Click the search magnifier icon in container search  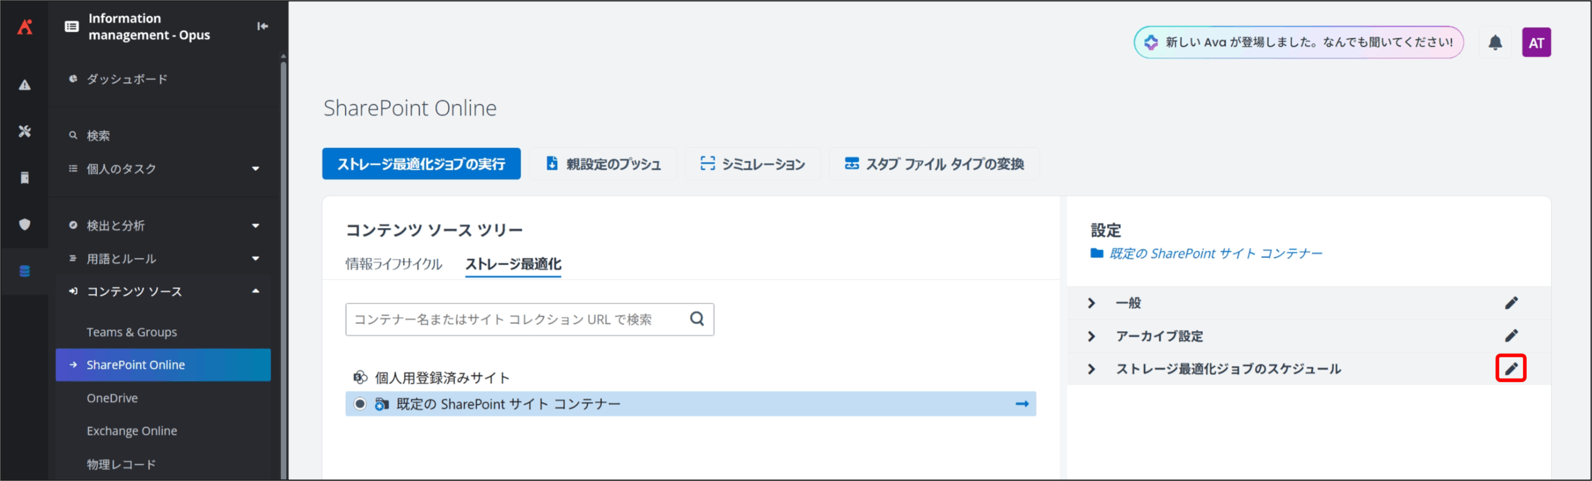coord(697,319)
